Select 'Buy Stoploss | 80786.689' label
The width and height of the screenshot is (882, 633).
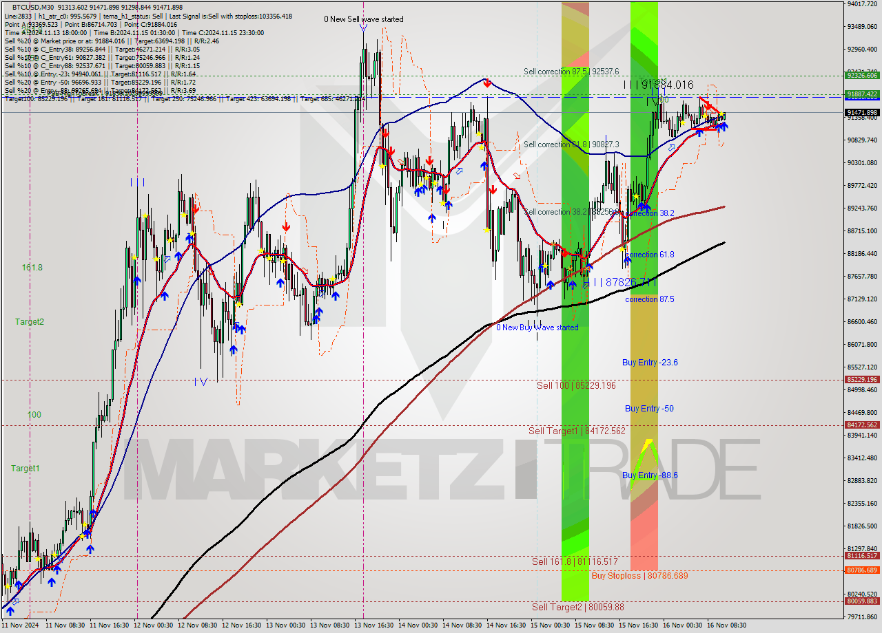coord(639,576)
